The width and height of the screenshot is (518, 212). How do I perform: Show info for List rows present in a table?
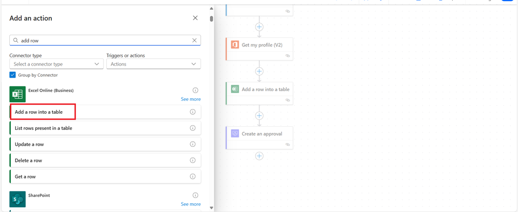tap(192, 128)
